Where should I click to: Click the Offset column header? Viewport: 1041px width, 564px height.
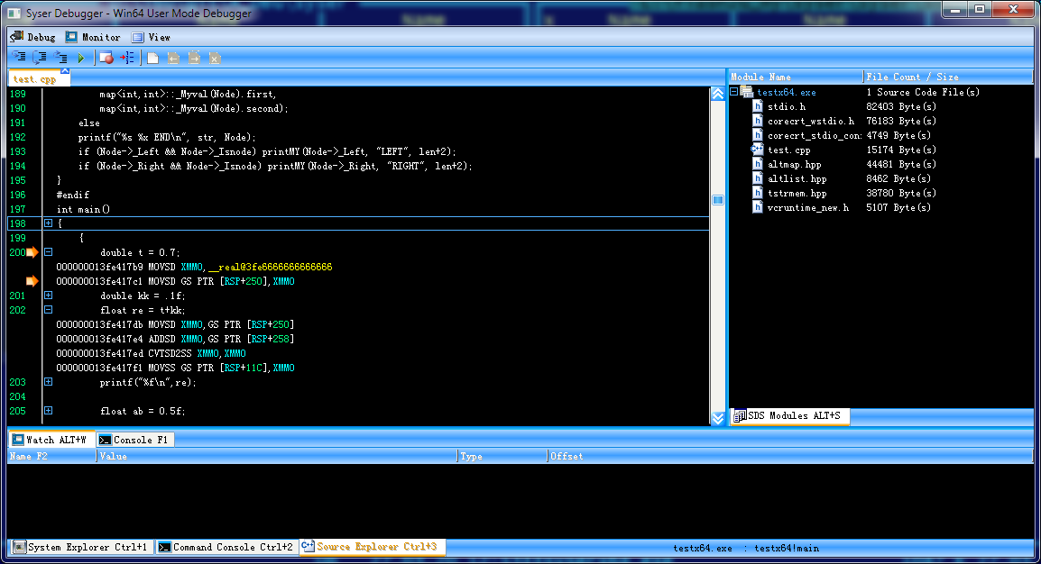[790, 456]
